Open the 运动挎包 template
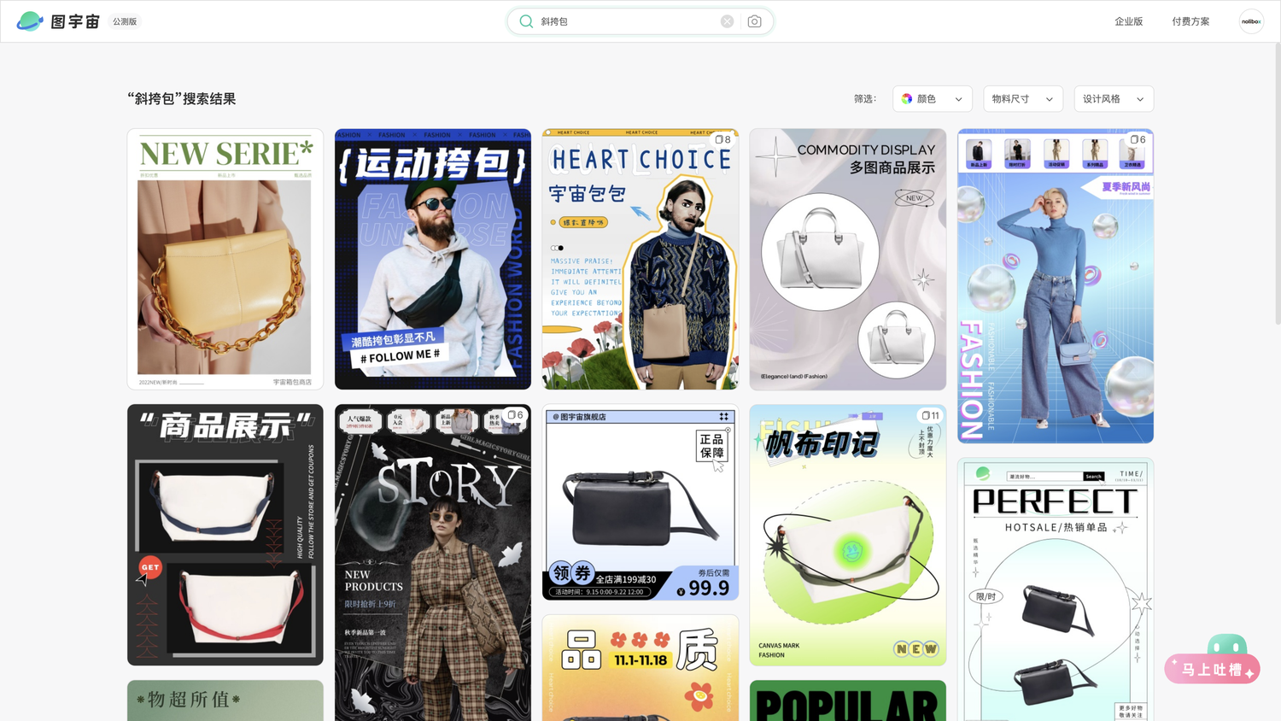Viewport: 1281px width, 721px height. click(433, 259)
